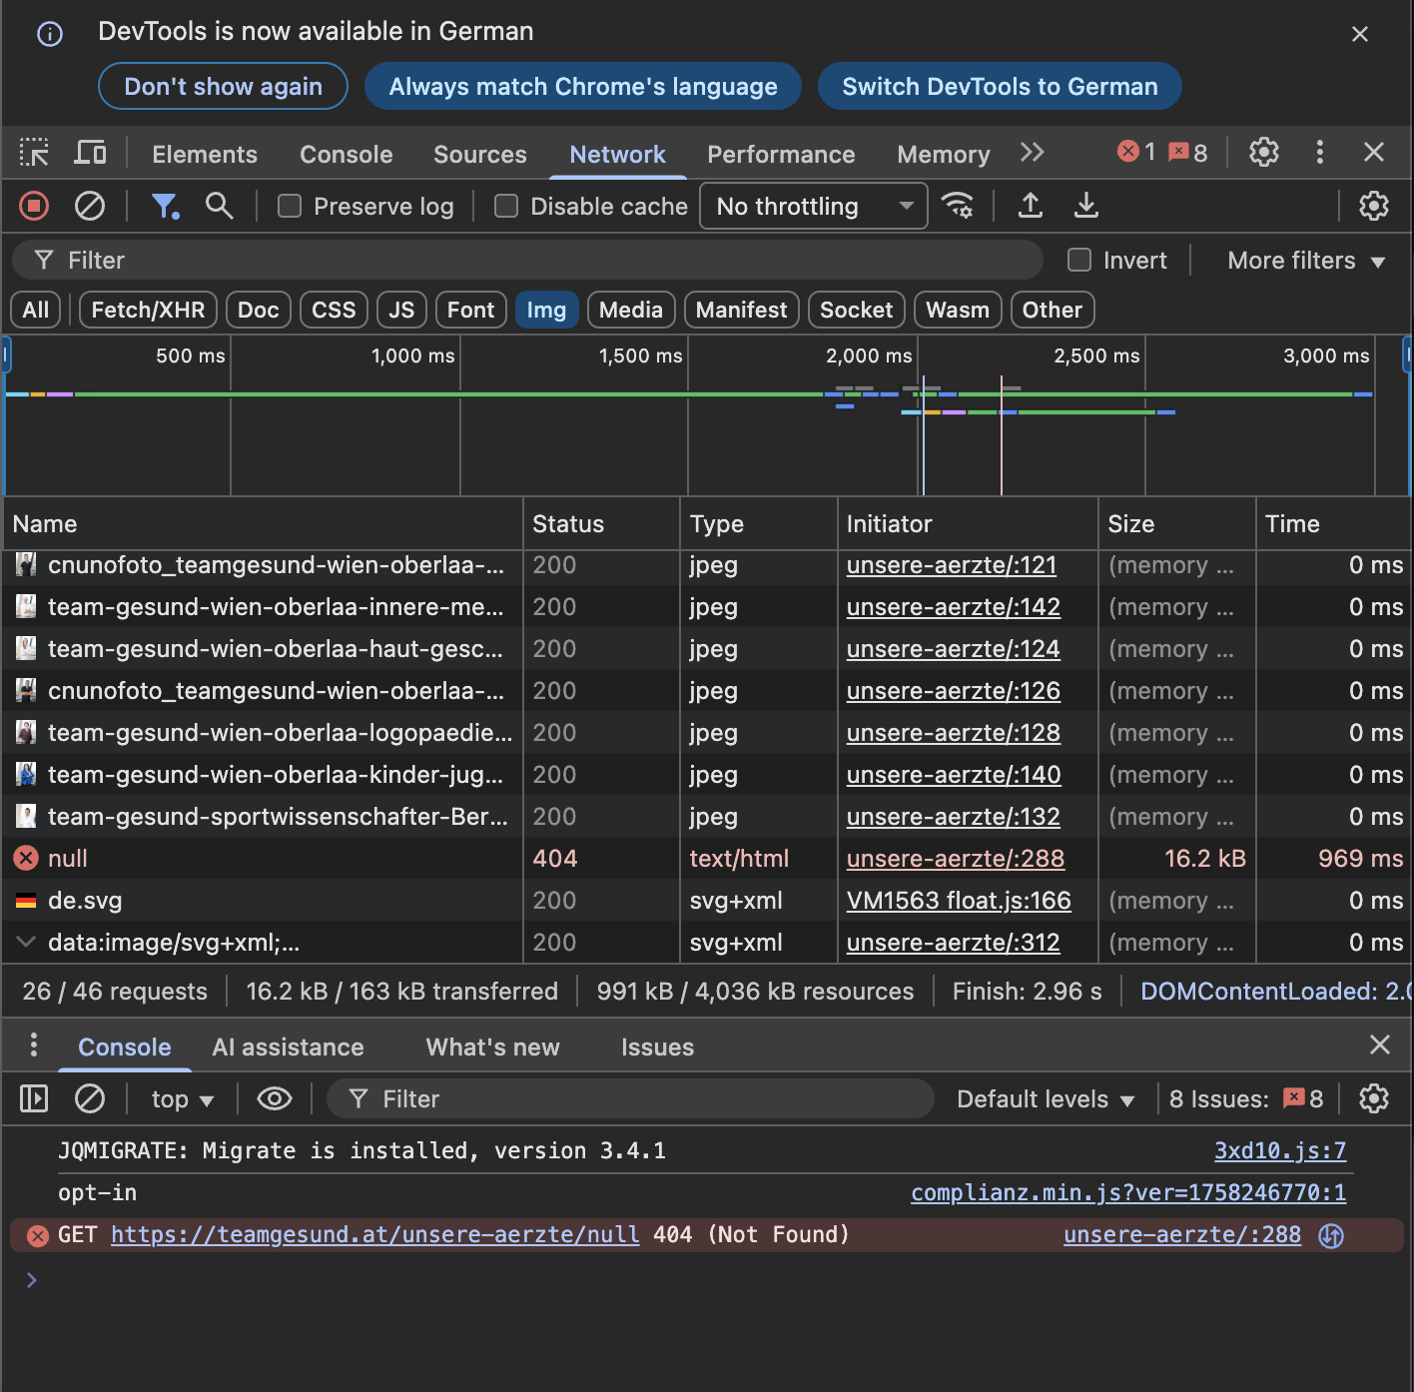
Task: Open network conditions wifi icon
Action: [958, 207]
